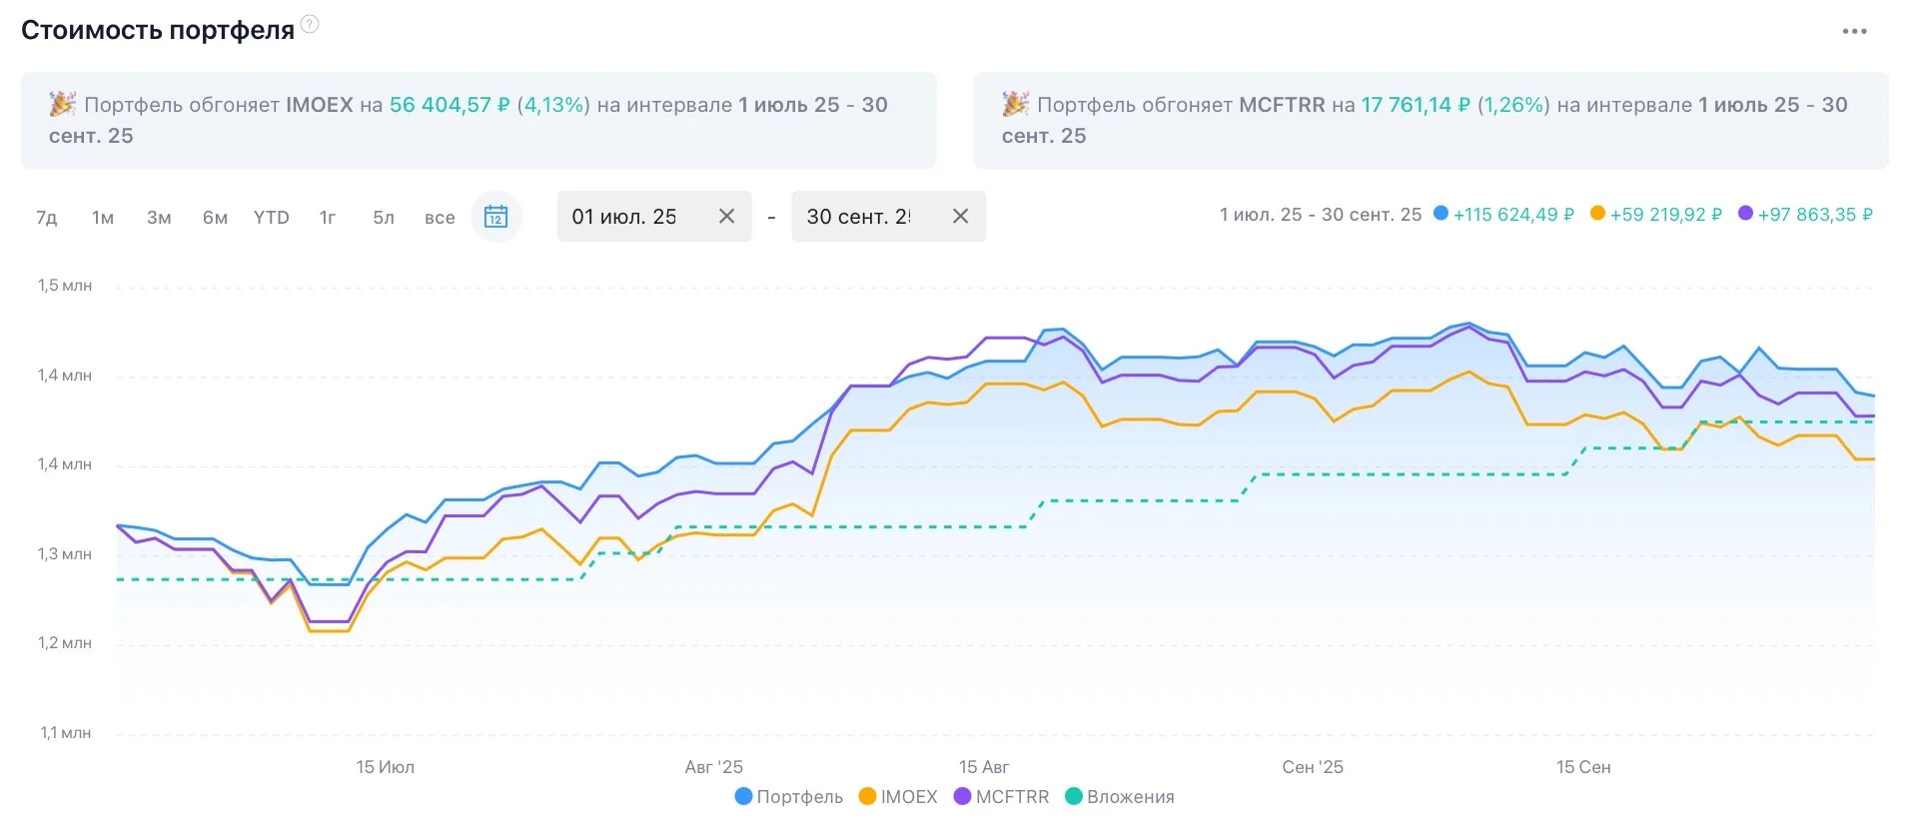
Task: Click the 17 761,14 ₽ value
Action: click(1416, 105)
